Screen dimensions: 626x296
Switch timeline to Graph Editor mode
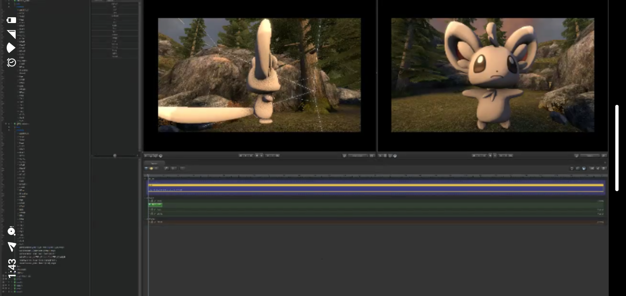click(x=156, y=168)
